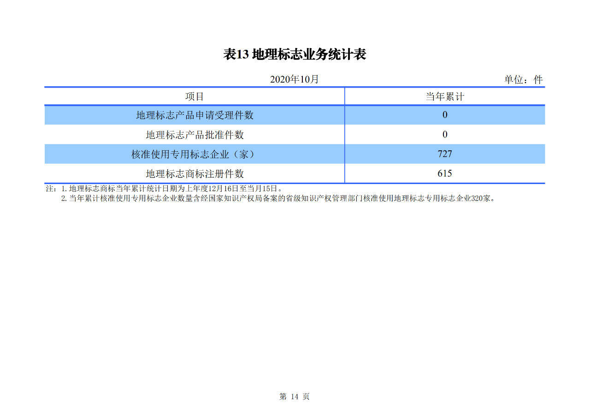
Task: Click the unit label 单位：件
Action: click(524, 80)
